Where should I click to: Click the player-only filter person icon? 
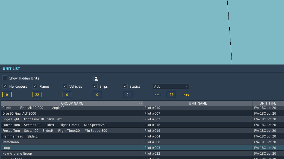[96, 79]
